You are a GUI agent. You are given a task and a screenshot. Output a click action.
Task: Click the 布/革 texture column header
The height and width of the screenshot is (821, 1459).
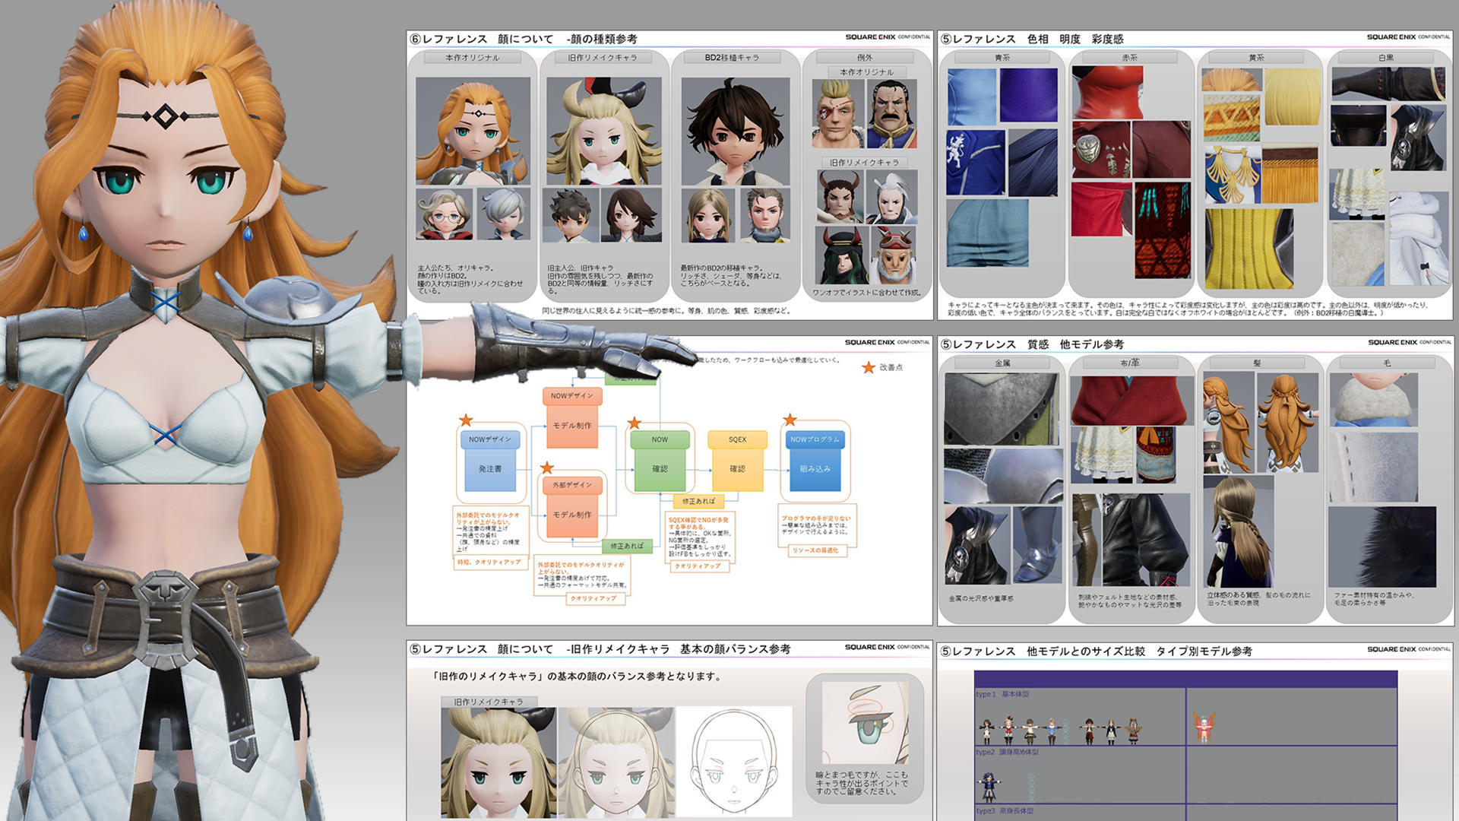(x=1130, y=363)
